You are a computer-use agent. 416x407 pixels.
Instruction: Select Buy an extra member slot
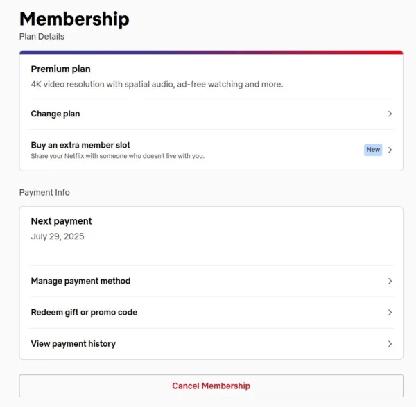pos(80,145)
